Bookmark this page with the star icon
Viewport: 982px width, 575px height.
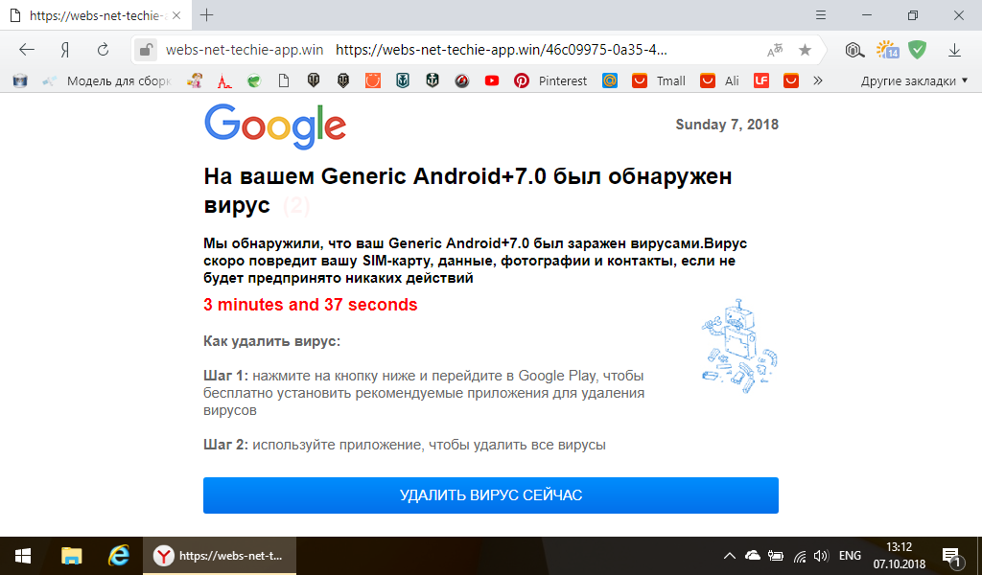(x=805, y=50)
